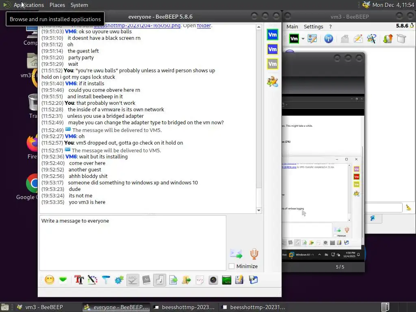Switch to 'beesshottmp-2023...' taskbar button
Screen dimensions: 416x312
pyautogui.click(x=185, y=307)
